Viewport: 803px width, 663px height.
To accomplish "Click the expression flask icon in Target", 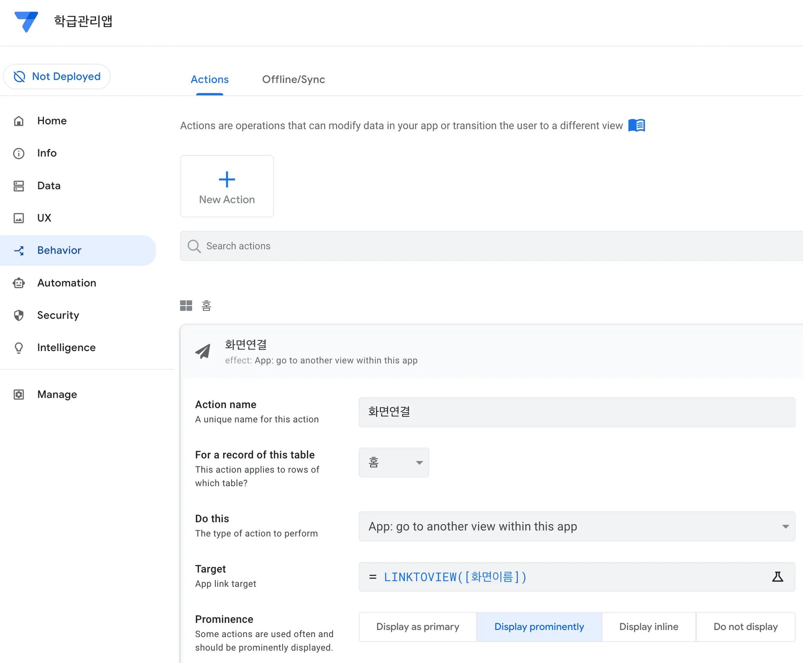I will 777,577.
